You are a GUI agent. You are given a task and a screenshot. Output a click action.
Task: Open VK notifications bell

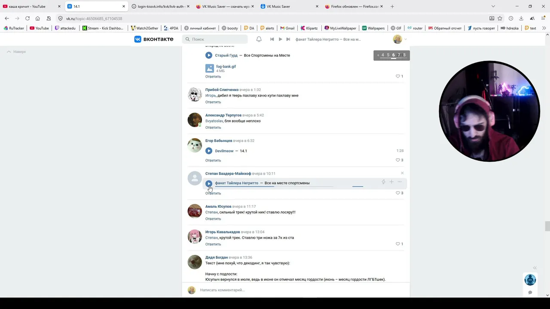[259, 39]
